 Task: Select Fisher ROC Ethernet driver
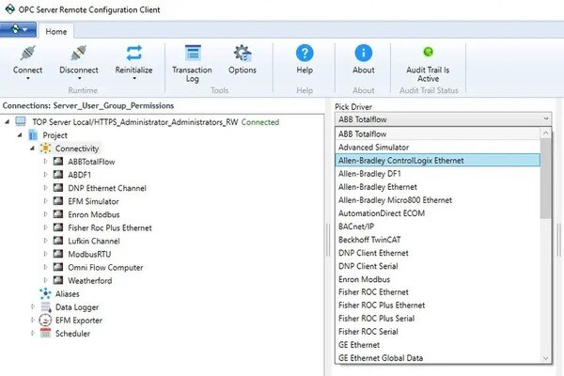(x=437, y=291)
